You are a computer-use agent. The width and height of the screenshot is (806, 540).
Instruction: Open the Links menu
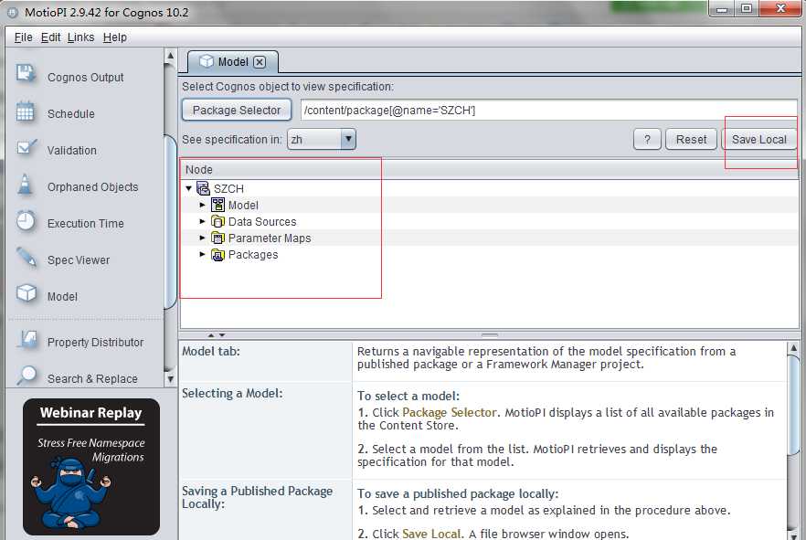[80, 37]
